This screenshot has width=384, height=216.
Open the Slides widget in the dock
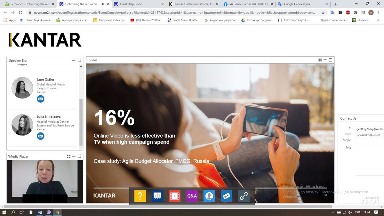click(x=157, y=196)
